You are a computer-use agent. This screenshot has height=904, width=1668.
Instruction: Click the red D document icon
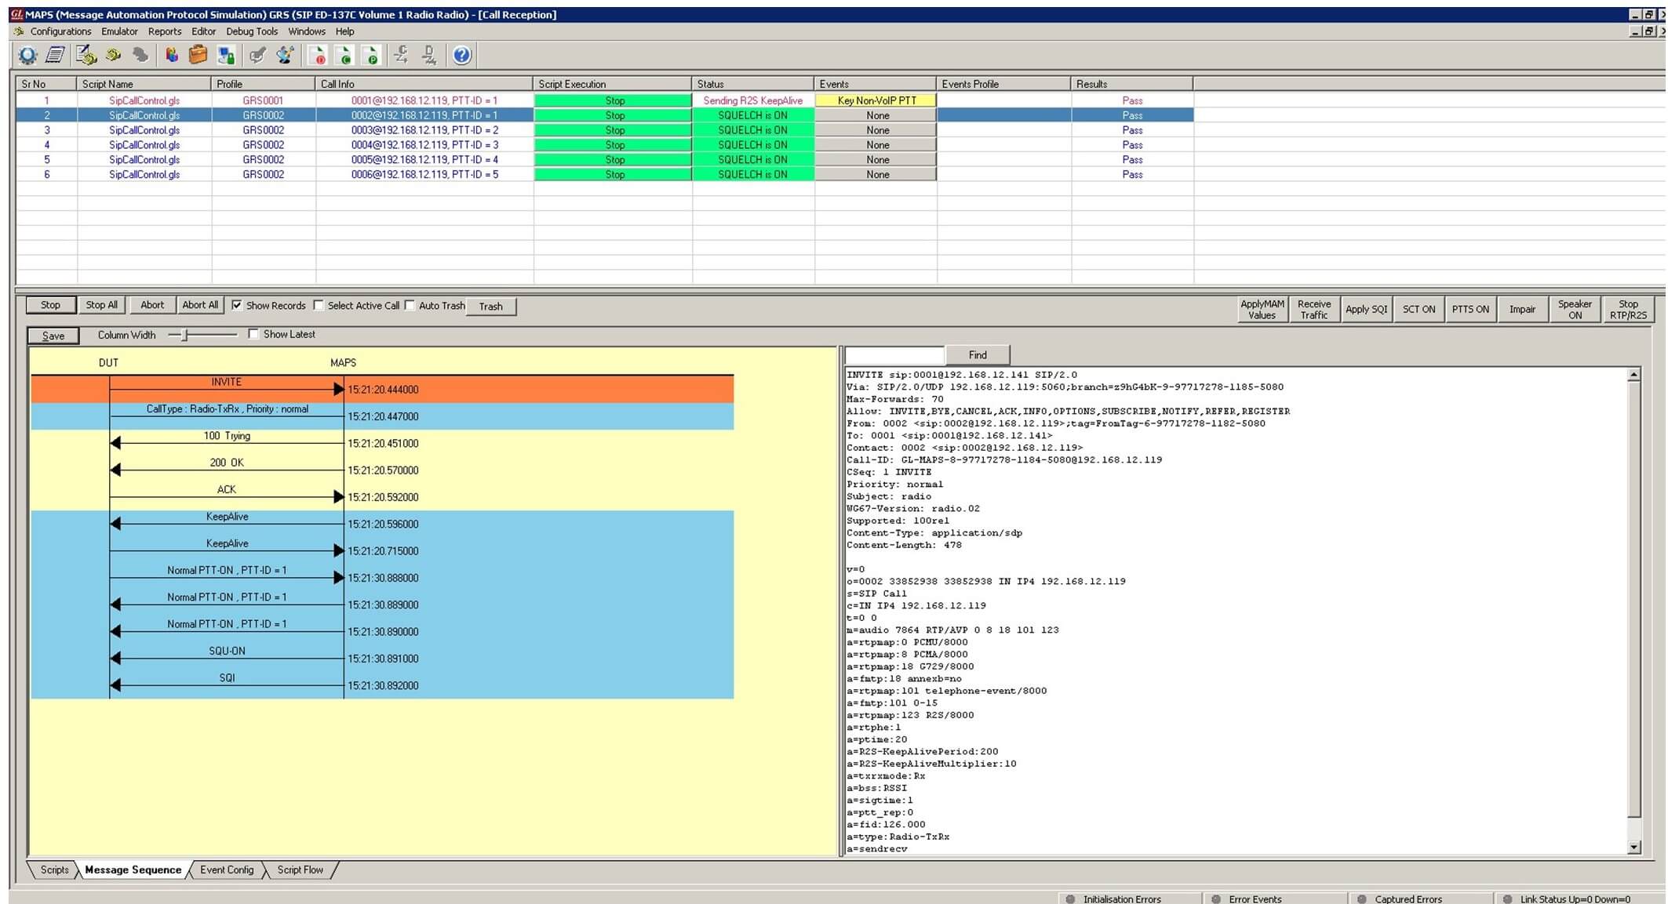[318, 55]
